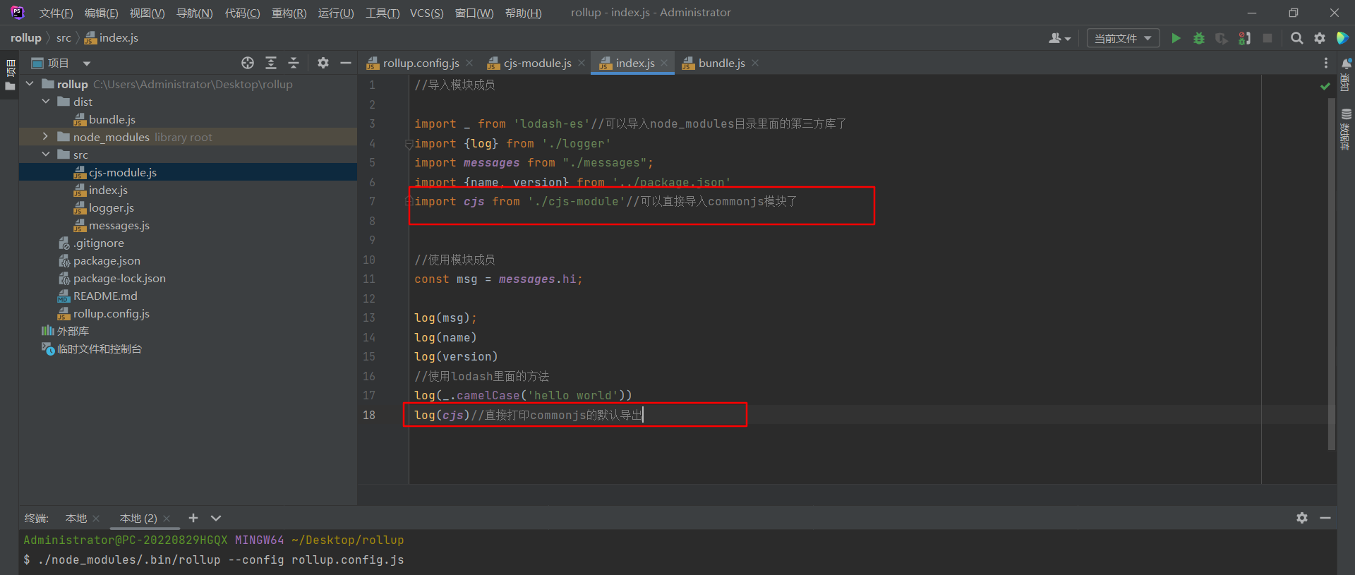Open the user account icon dropdown
The height and width of the screenshot is (575, 1355).
tap(1059, 38)
